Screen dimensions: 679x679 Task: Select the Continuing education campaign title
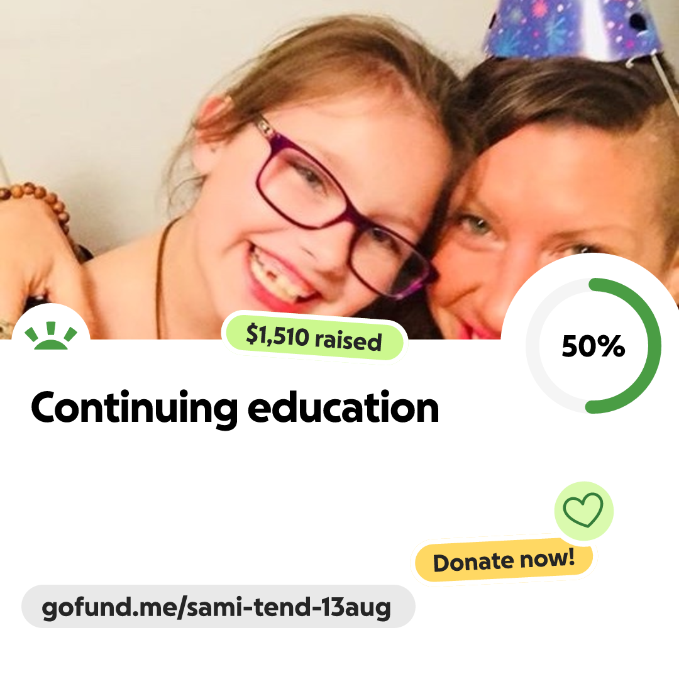point(235,408)
